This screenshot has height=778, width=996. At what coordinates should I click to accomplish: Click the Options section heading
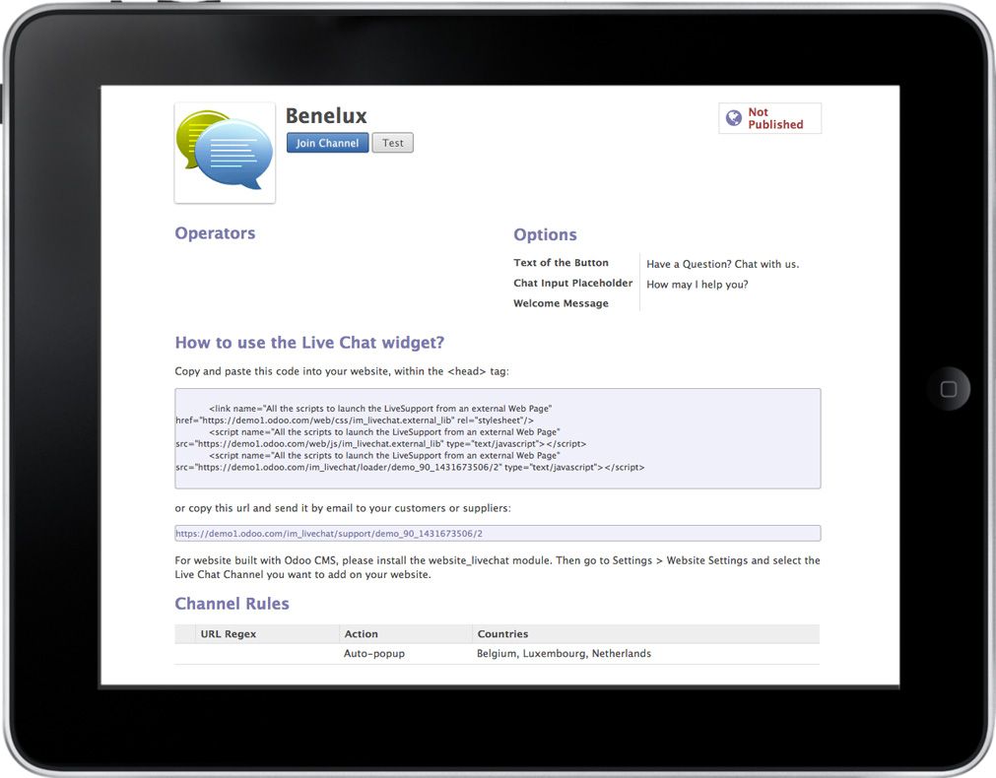click(545, 234)
